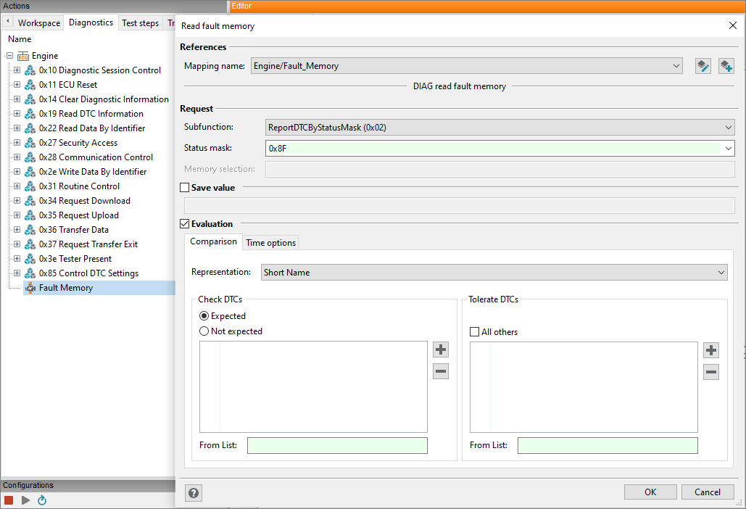Tick the All others checkbox
Image resolution: width=746 pixels, height=509 pixels.
click(475, 332)
